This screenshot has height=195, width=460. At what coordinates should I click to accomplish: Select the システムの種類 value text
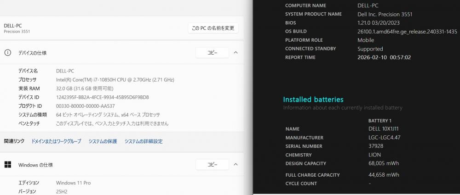tap(108, 115)
